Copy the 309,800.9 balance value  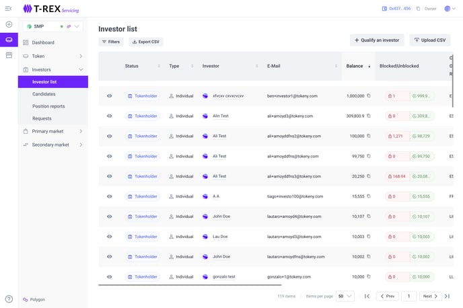click(x=369, y=116)
